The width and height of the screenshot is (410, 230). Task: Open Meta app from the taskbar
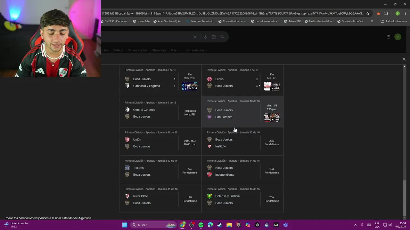[276, 225]
